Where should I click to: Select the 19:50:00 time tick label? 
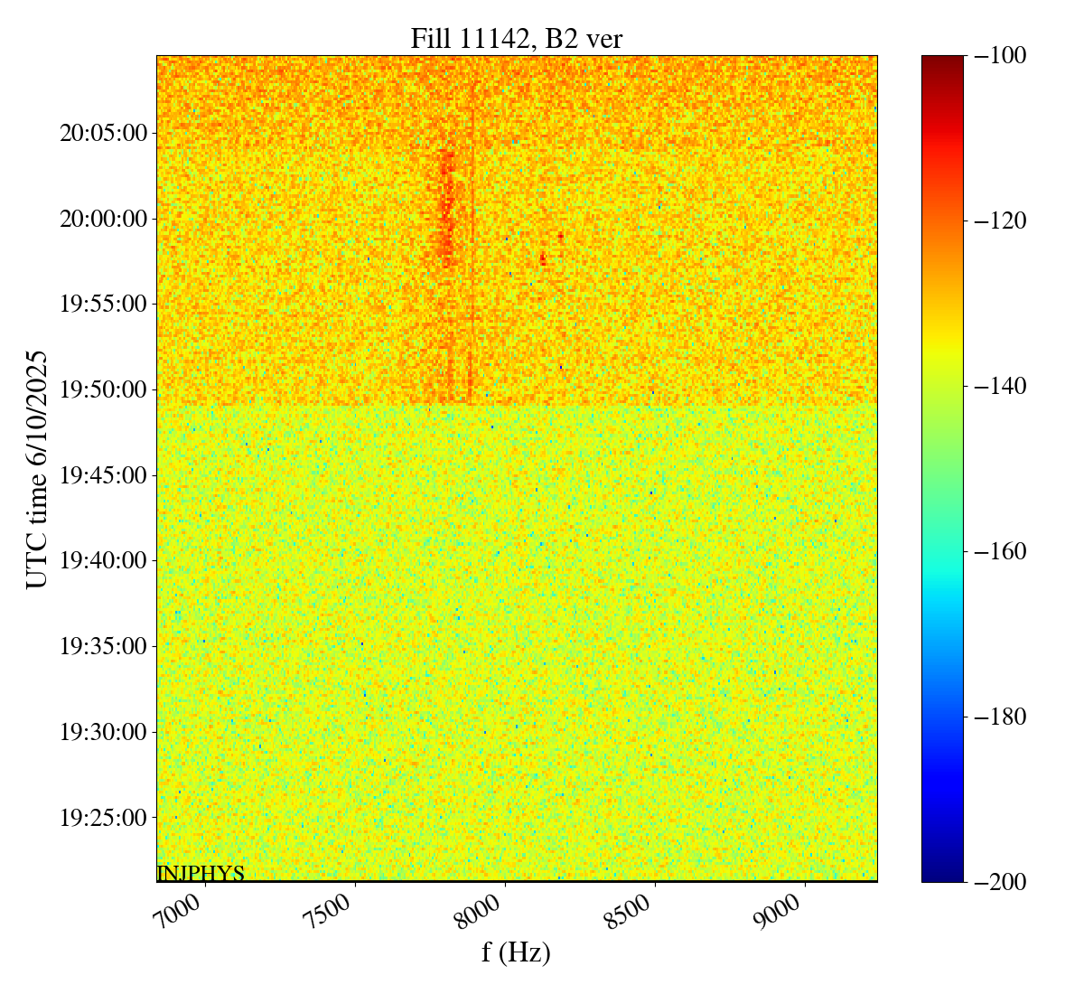103,389
